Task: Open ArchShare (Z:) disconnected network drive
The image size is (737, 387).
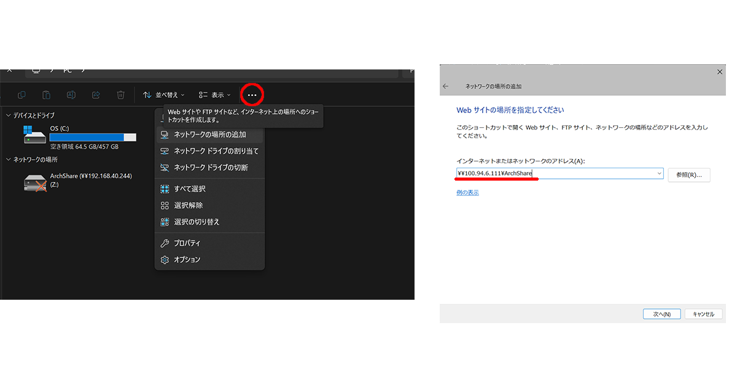Action: tap(34, 182)
